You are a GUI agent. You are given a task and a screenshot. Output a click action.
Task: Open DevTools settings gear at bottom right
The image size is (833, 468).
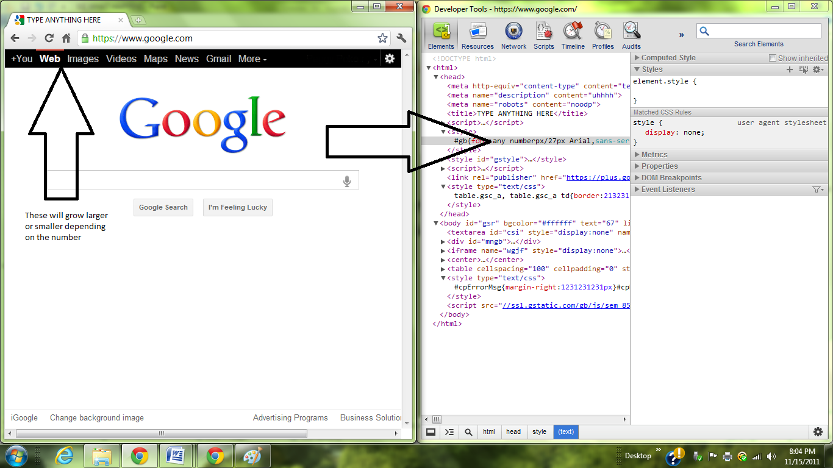pyautogui.click(x=818, y=432)
